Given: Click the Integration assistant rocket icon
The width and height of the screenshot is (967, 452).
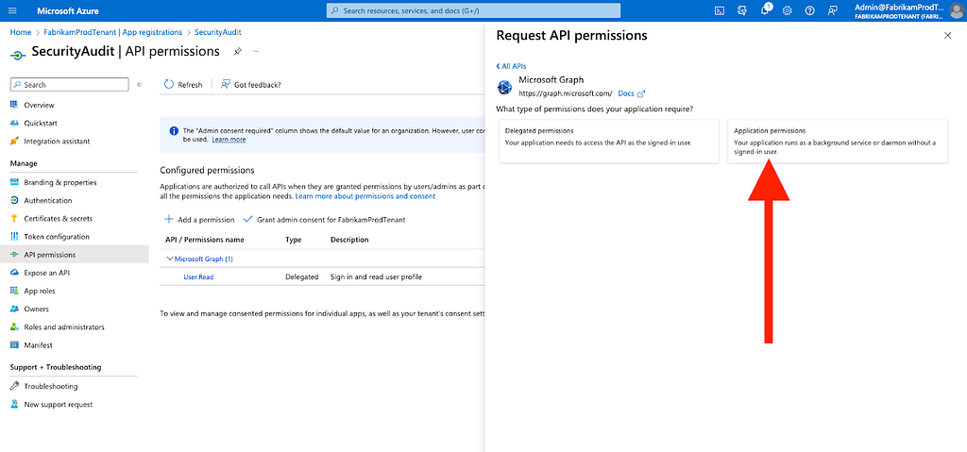Looking at the screenshot, I should point(14,142).
